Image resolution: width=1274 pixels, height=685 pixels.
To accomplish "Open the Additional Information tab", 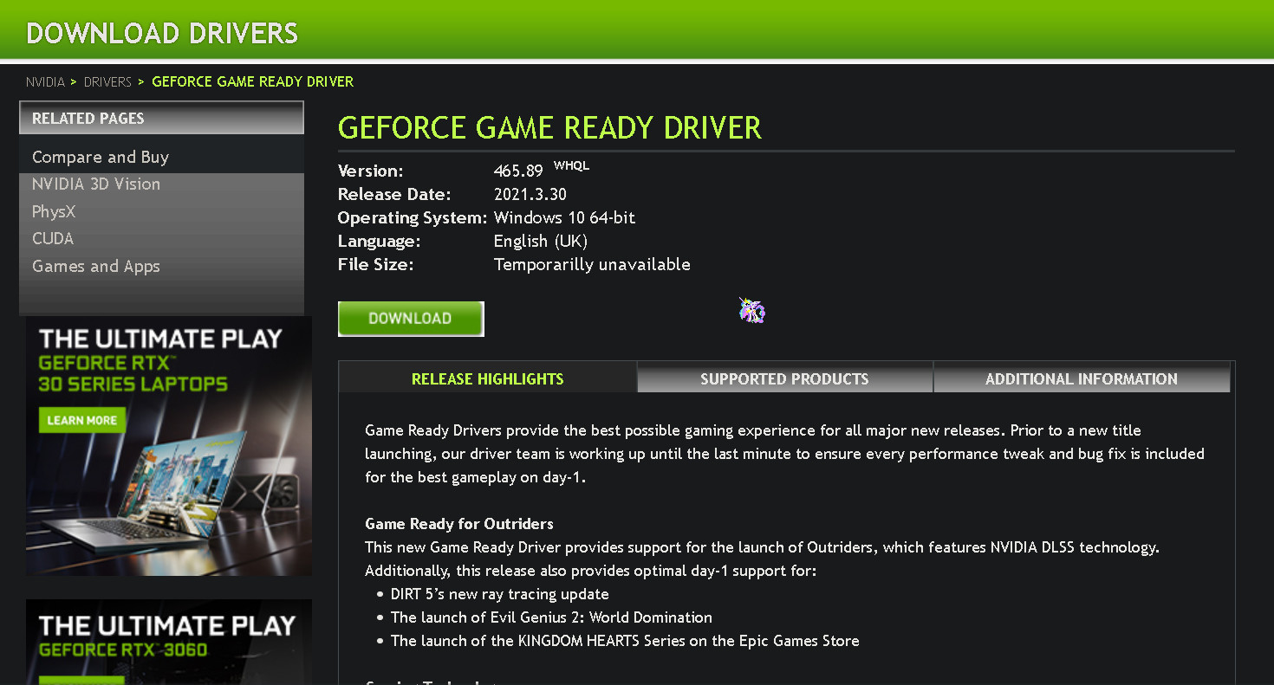I will pyautogui.click(x=1082, y=378).
